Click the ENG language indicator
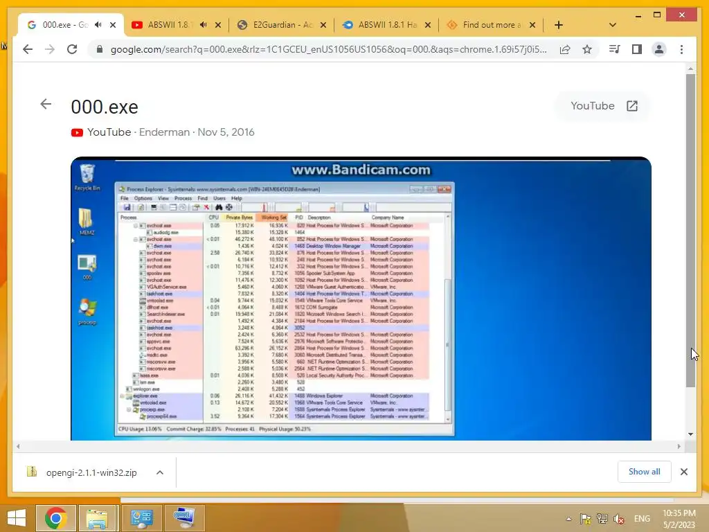 642,519
